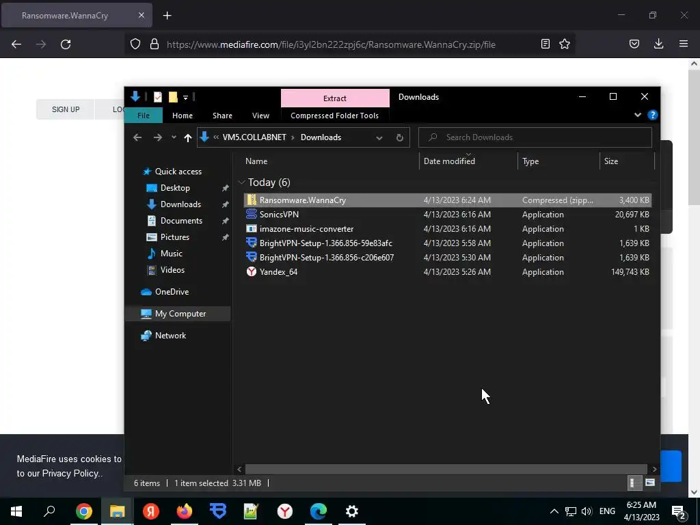Click the imazone-music-converter file icon
Screen dimensions: 700x525
point(252,228)
